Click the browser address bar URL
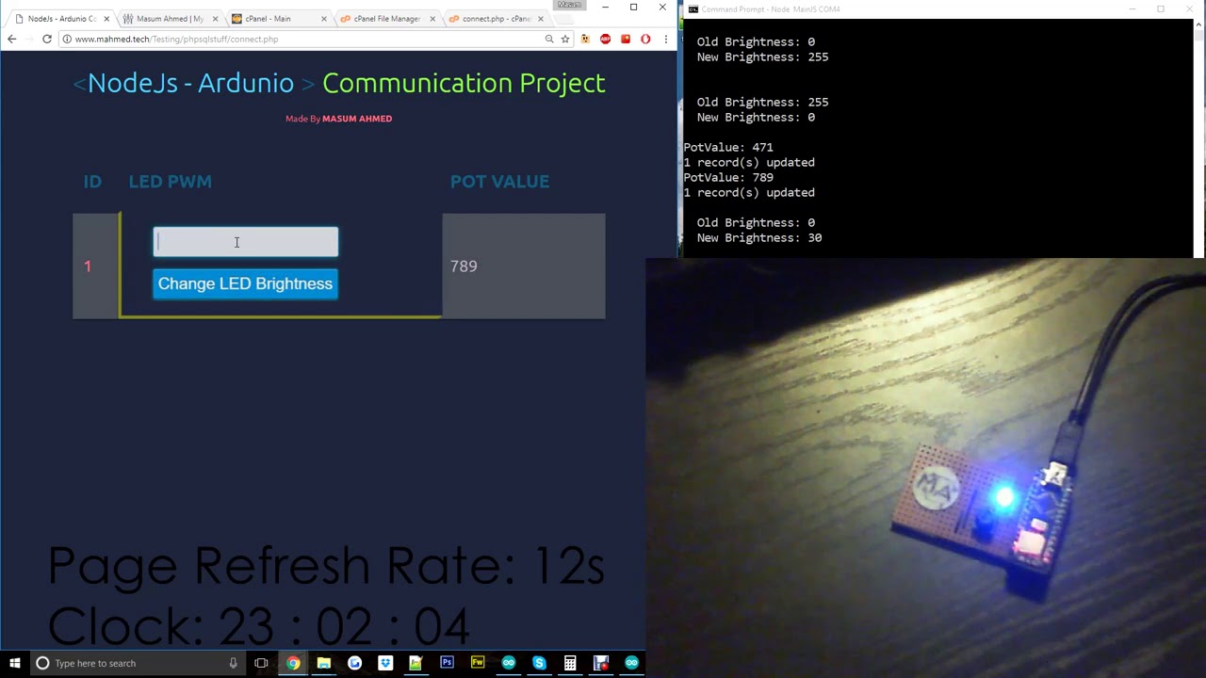The height and width of the screenshot is (678, 1206). [x=176, y=39]
